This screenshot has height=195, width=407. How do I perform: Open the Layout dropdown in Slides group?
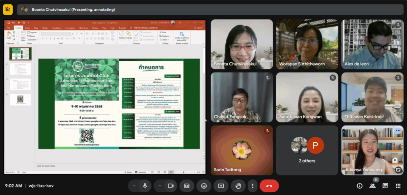(32, 32)
